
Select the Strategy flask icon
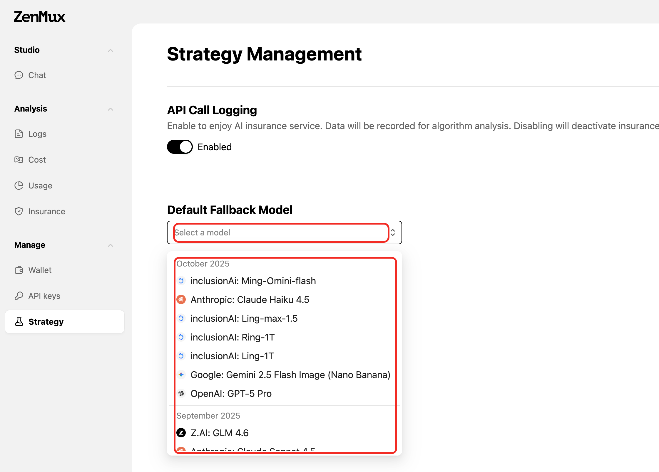click(x=19, y=322)
